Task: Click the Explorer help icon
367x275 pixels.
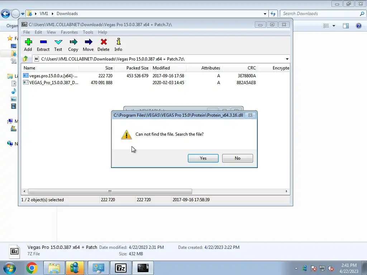Action: [358, 26]
